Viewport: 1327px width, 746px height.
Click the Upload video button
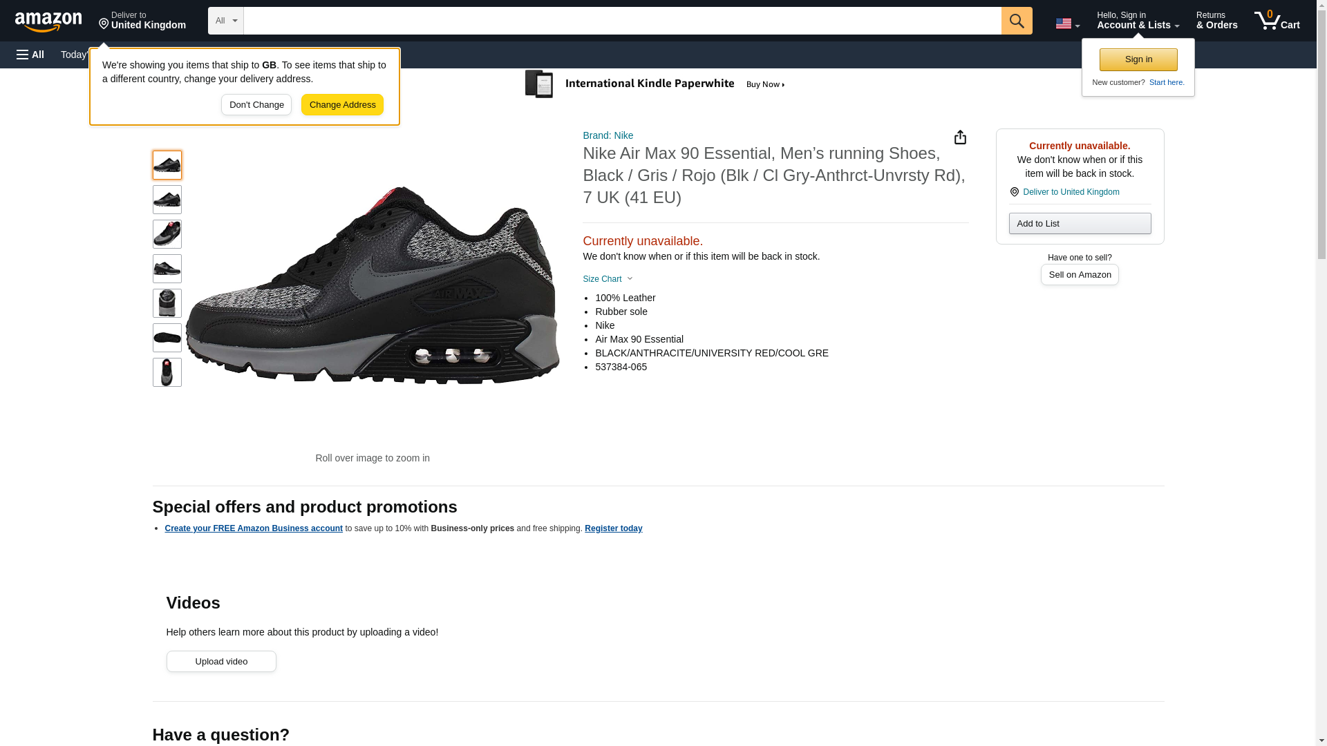[221, 662]
